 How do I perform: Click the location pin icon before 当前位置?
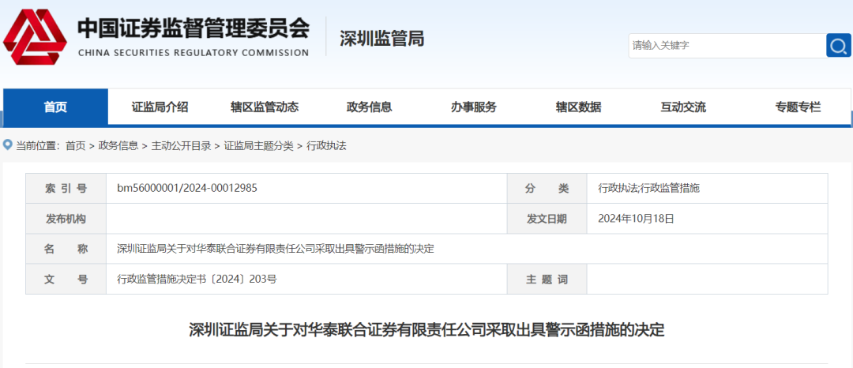[8, 145]
